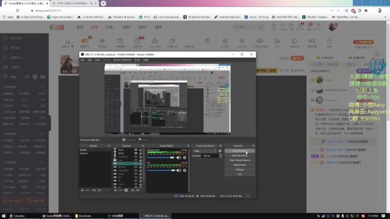
Task: Open the Douyu user avatar
Action: pos(332,27)
